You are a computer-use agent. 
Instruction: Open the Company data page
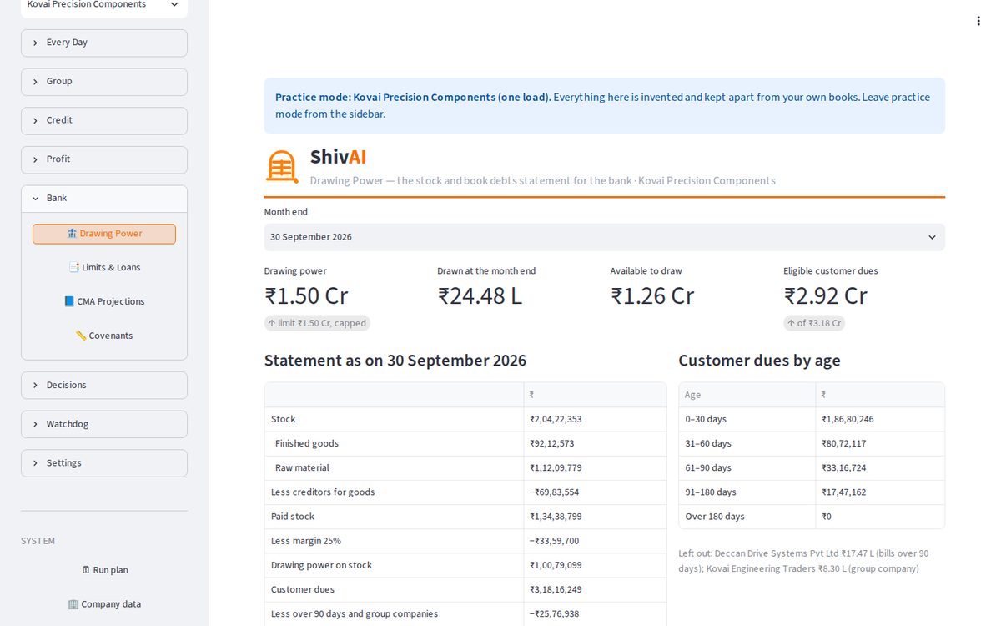(104, 604)
